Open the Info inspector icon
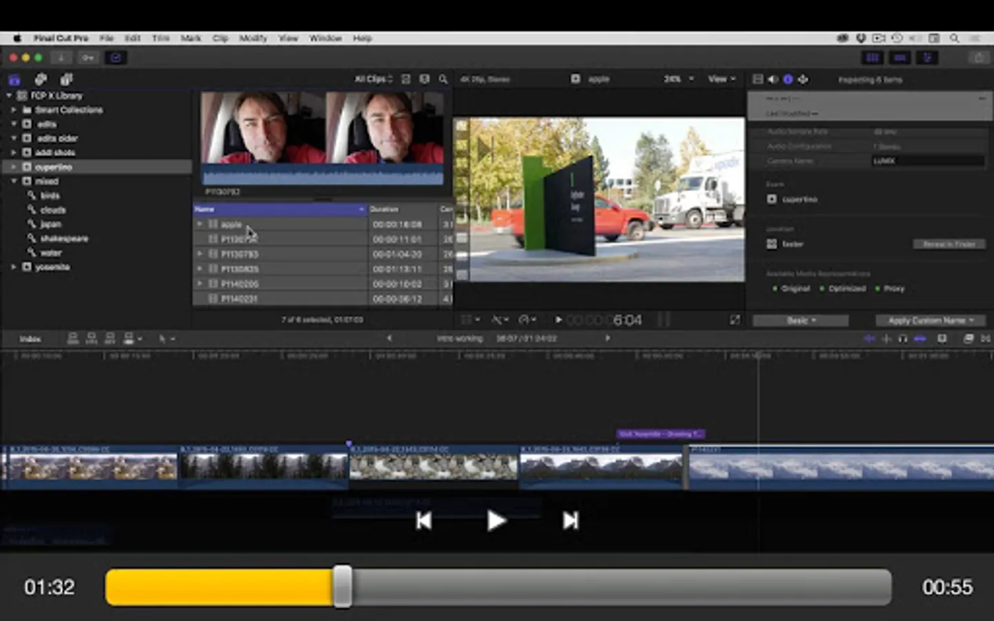Screen dimensions: 994x621 pyautogui.click(x=788, y=79)
